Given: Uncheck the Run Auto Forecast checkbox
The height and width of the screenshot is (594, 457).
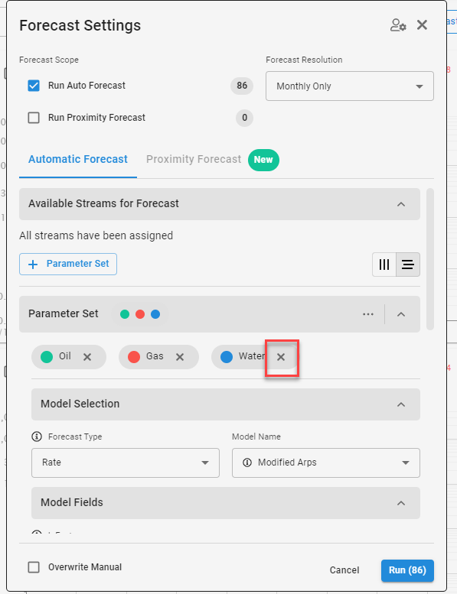Looking at the screenshot, I should click(34, 86).
